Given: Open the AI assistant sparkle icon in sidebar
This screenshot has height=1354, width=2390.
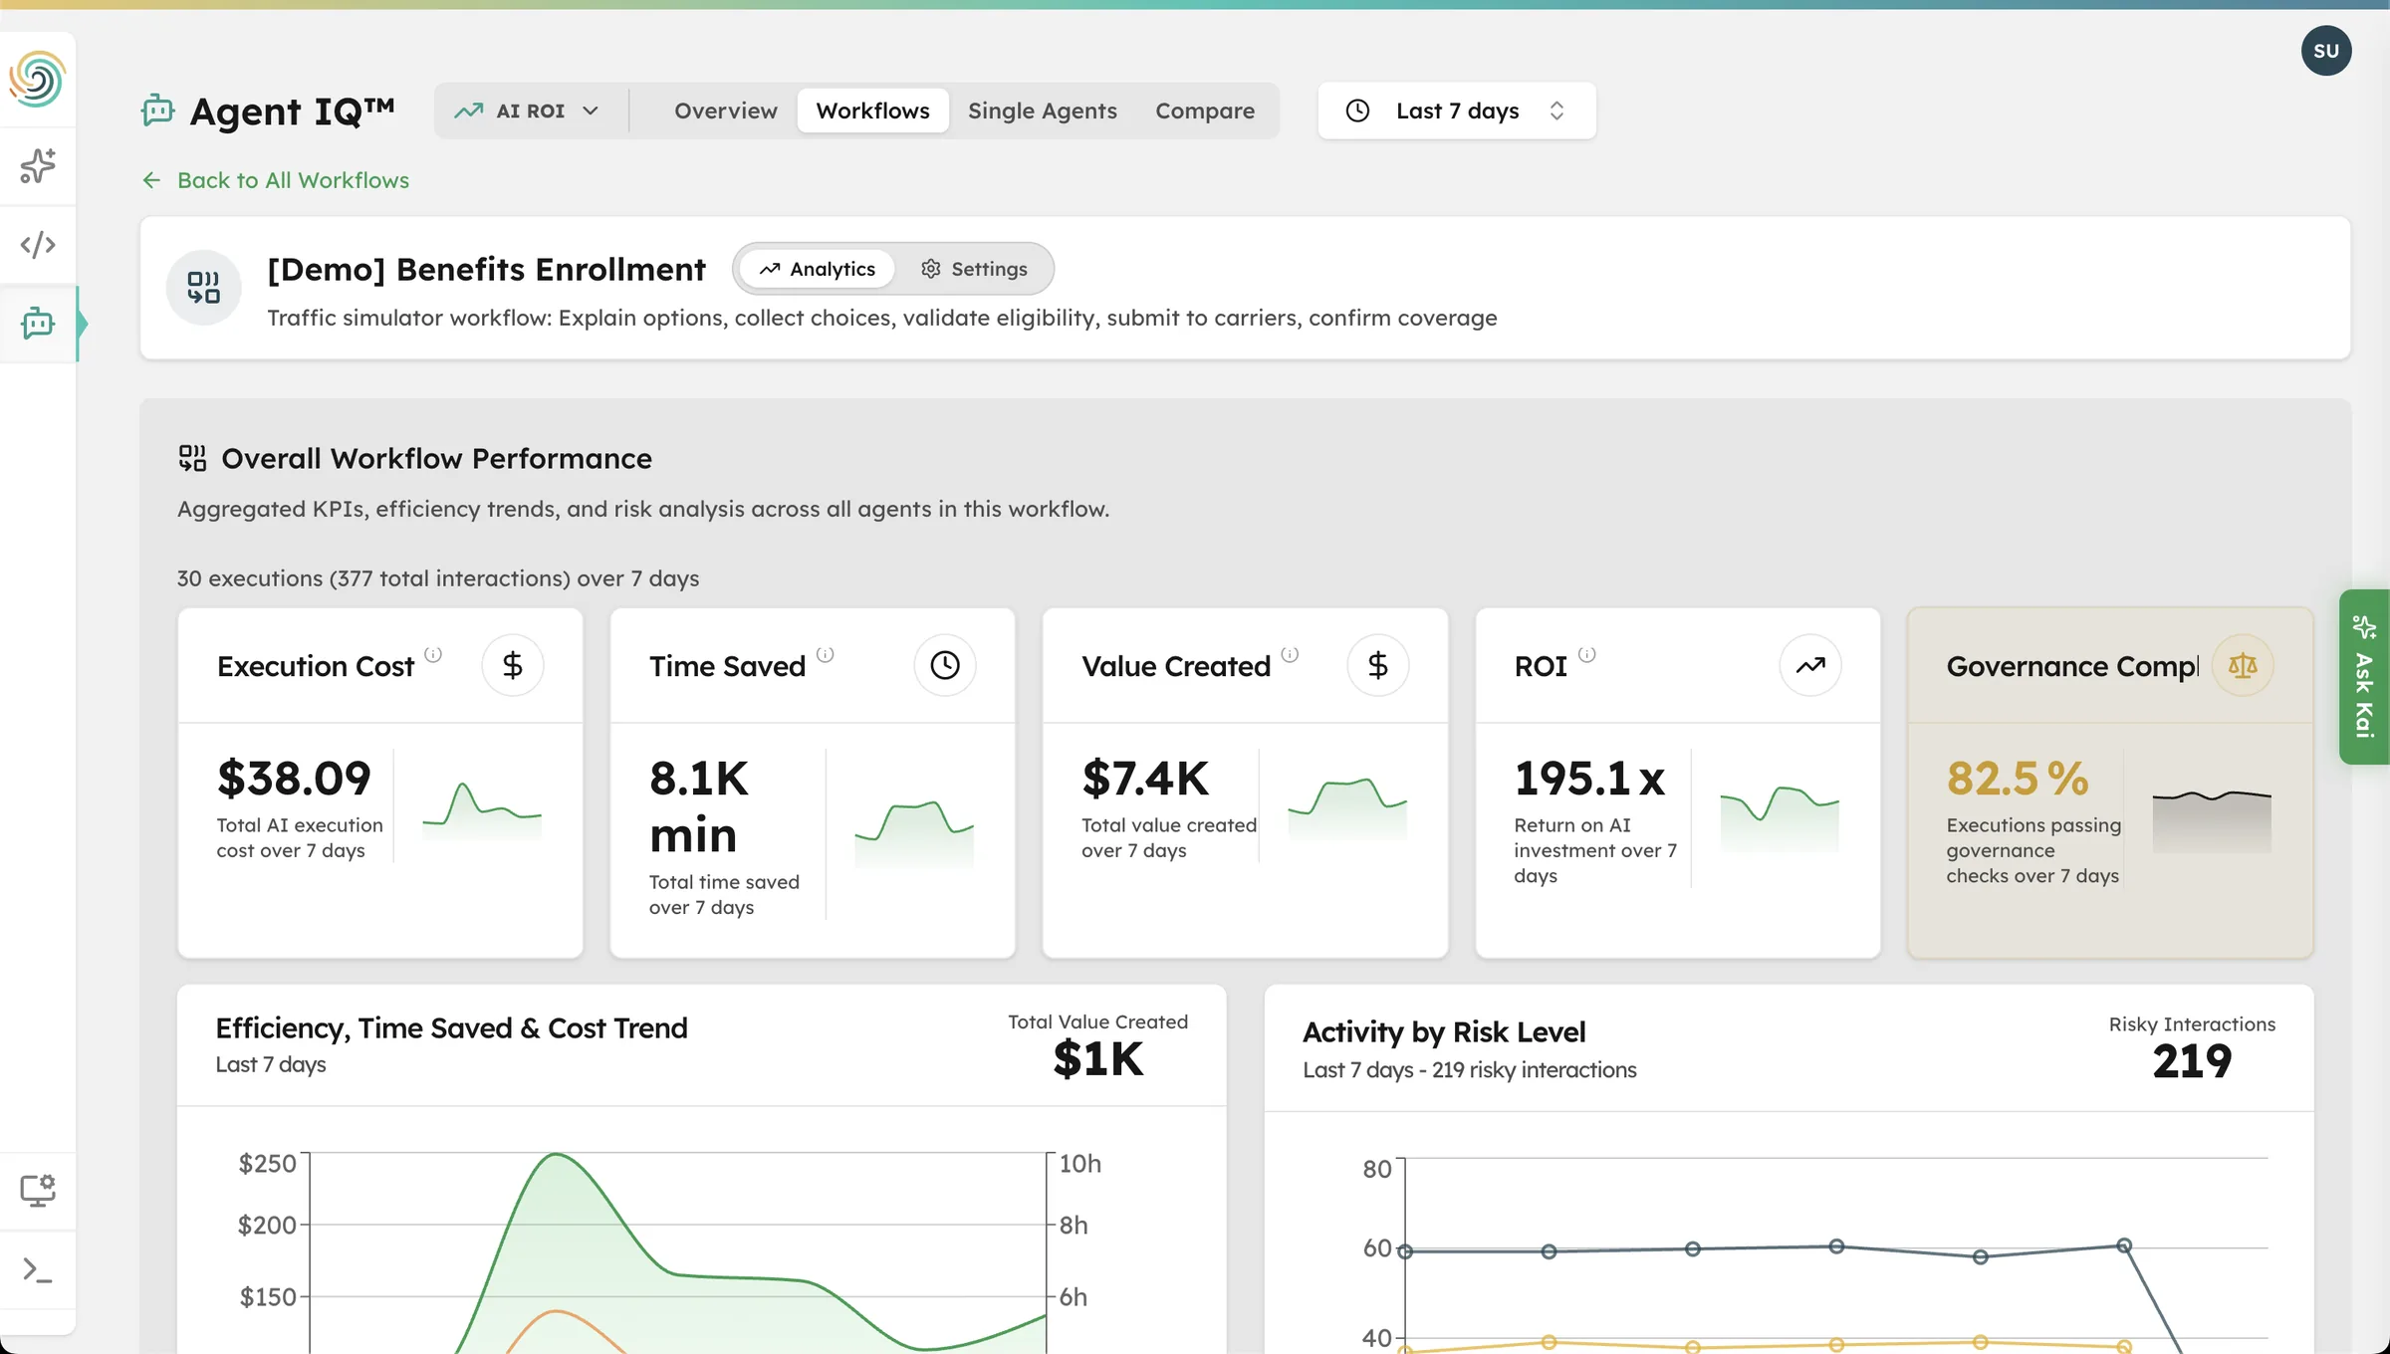Looking at the screenshot, I should pos(37,166).
